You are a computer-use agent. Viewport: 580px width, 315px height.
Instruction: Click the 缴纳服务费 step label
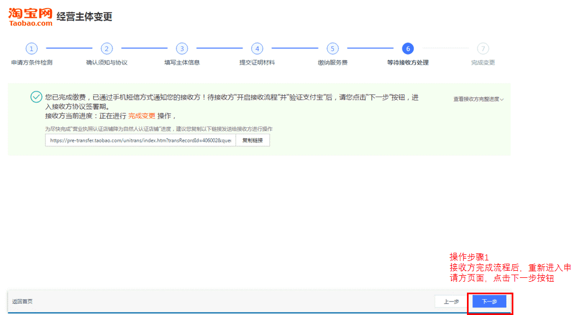coord(333,63)
